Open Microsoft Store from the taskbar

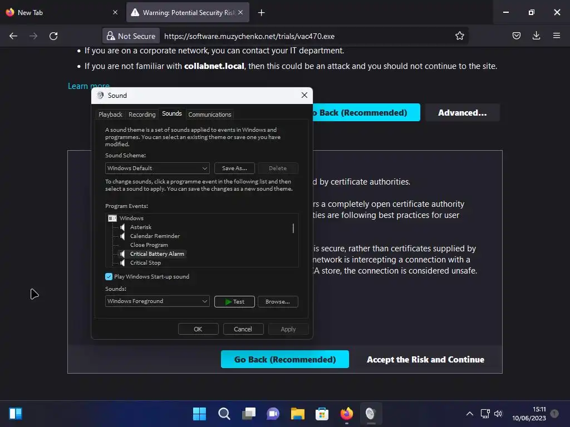(x=322, y=414)
